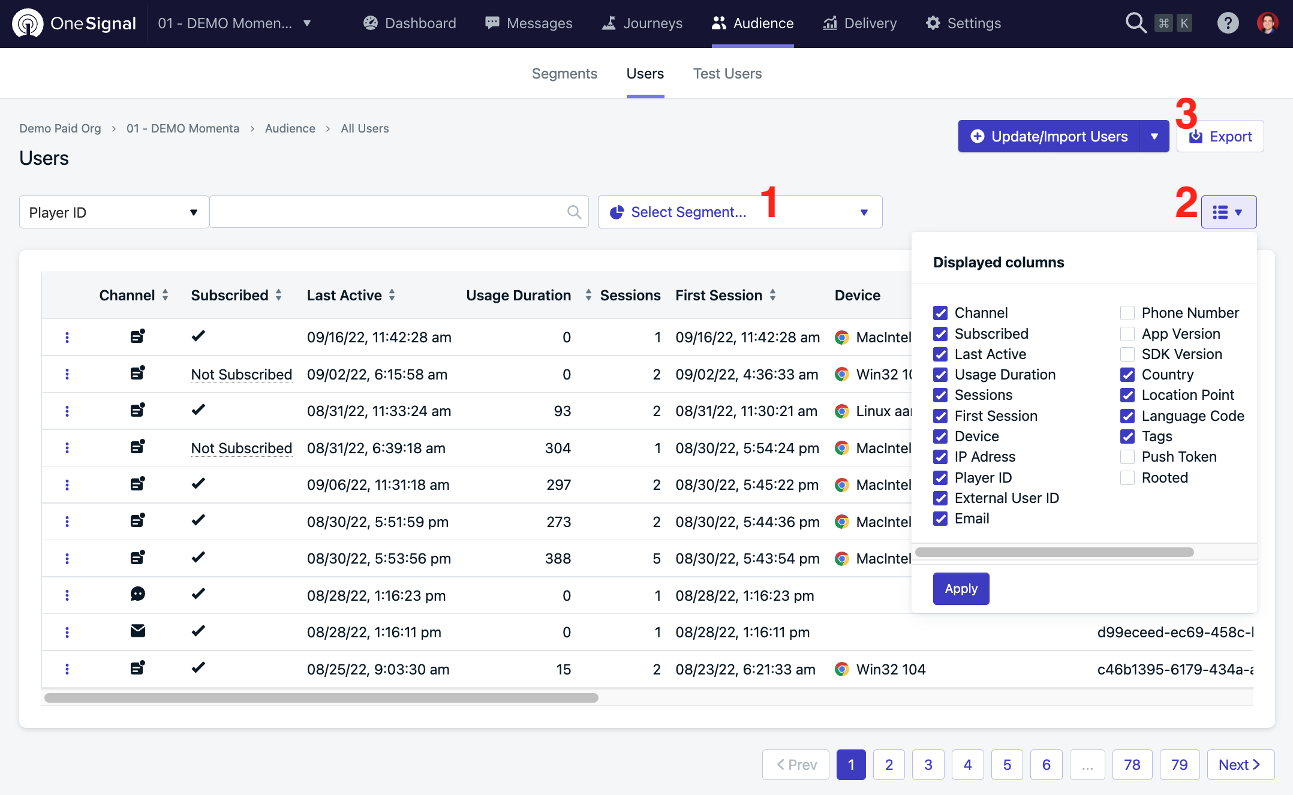1293x795 pixels.
Task: Switch to the Segments tab
Action: click(x=564, y=74)
